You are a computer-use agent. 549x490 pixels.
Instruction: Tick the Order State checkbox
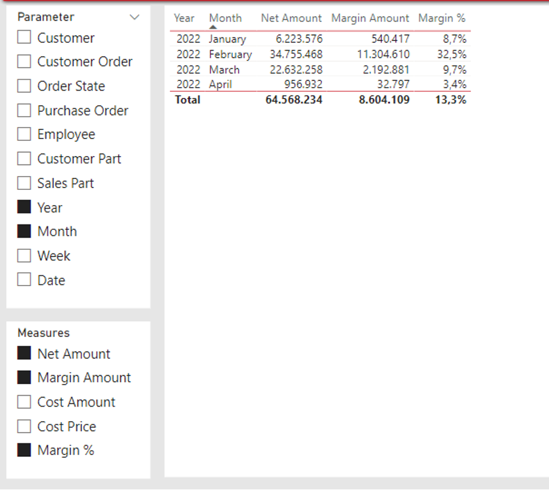(x=24, y=86)
